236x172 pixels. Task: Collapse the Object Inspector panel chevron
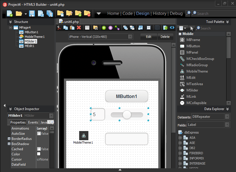pos(11,109)
